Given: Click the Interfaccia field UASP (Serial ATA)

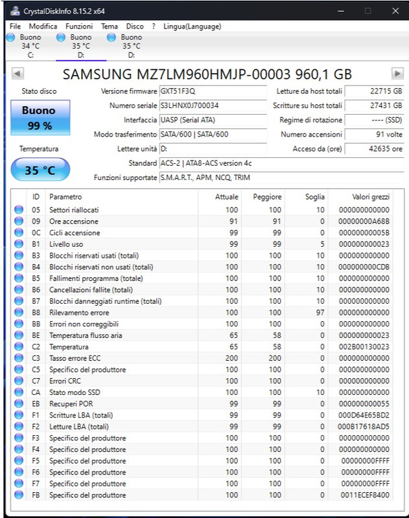Looking at the screenshot, I should click(213, 120).
